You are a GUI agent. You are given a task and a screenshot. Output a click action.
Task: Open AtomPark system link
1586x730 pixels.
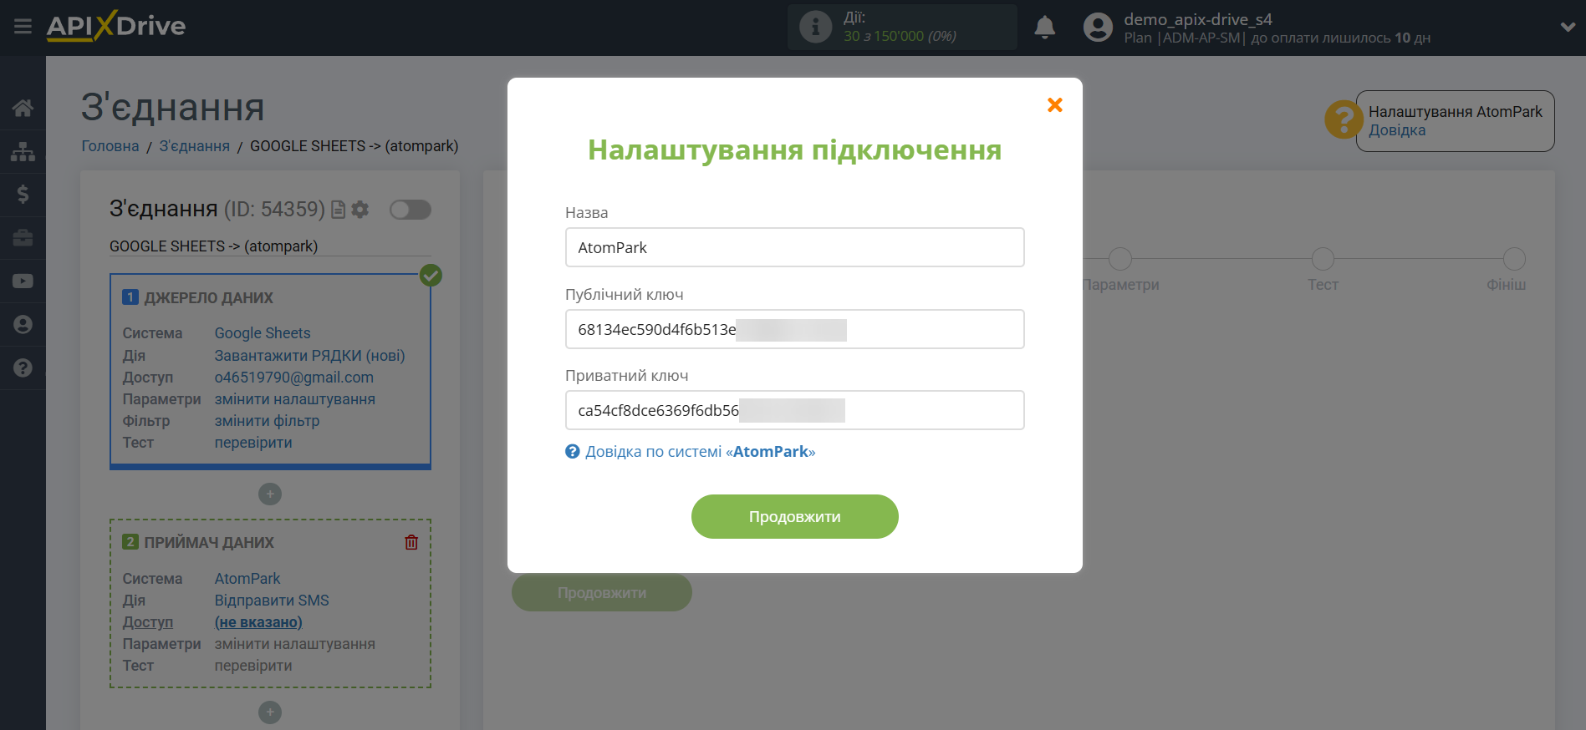(247, 579)
